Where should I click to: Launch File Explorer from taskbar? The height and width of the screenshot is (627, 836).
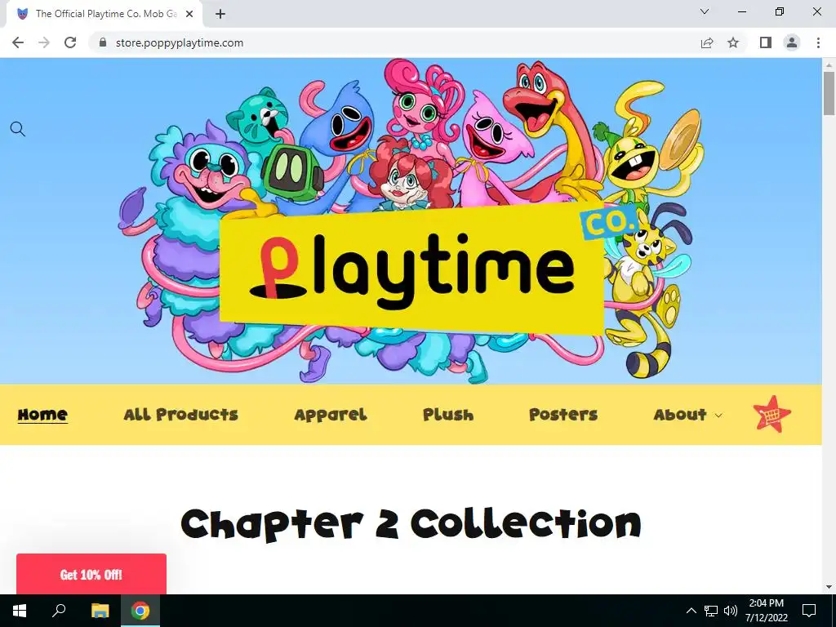[x=100, y=611]
